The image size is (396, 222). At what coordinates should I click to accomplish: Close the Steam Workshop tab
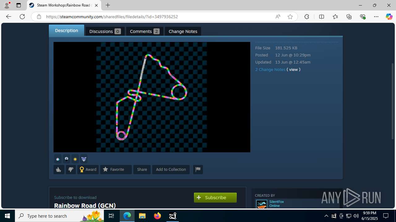[x=97, y=5]
